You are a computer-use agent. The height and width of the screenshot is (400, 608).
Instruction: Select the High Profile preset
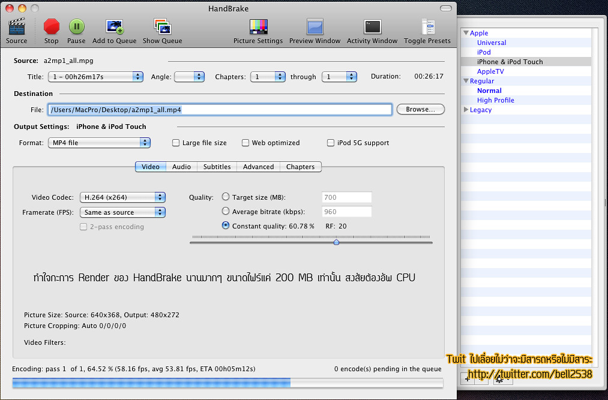click(x=495, y=100)
